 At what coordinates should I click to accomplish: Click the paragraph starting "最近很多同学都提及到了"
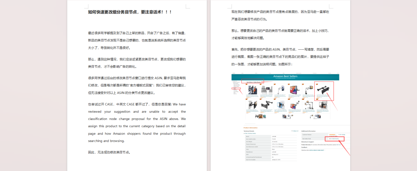137,40
